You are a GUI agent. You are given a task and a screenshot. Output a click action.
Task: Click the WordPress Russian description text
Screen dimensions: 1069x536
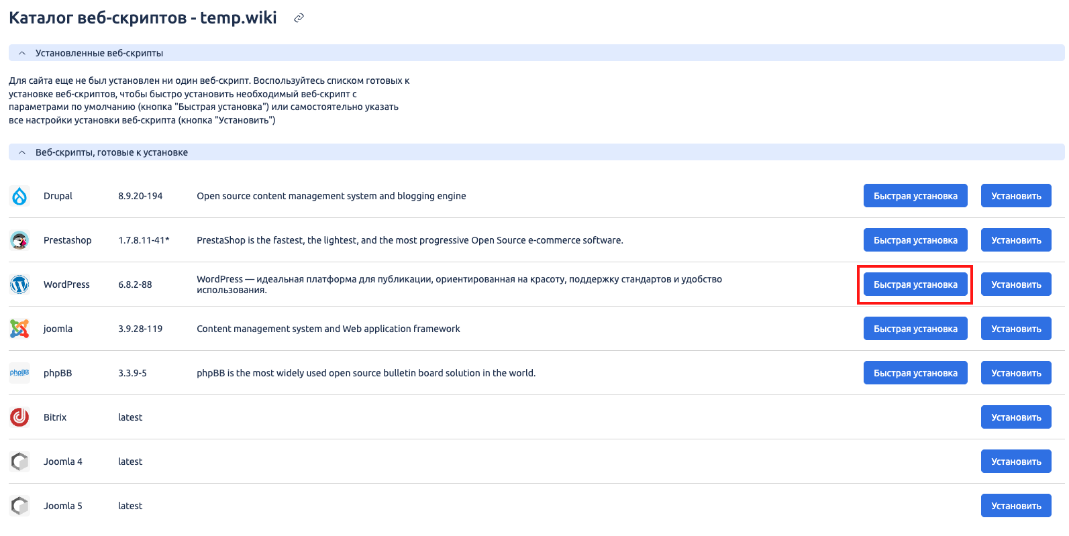pos(460,284)
